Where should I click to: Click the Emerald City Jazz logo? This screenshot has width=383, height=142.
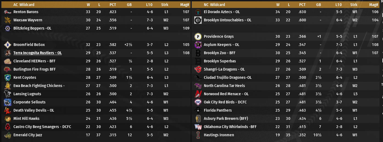[8, 135]
